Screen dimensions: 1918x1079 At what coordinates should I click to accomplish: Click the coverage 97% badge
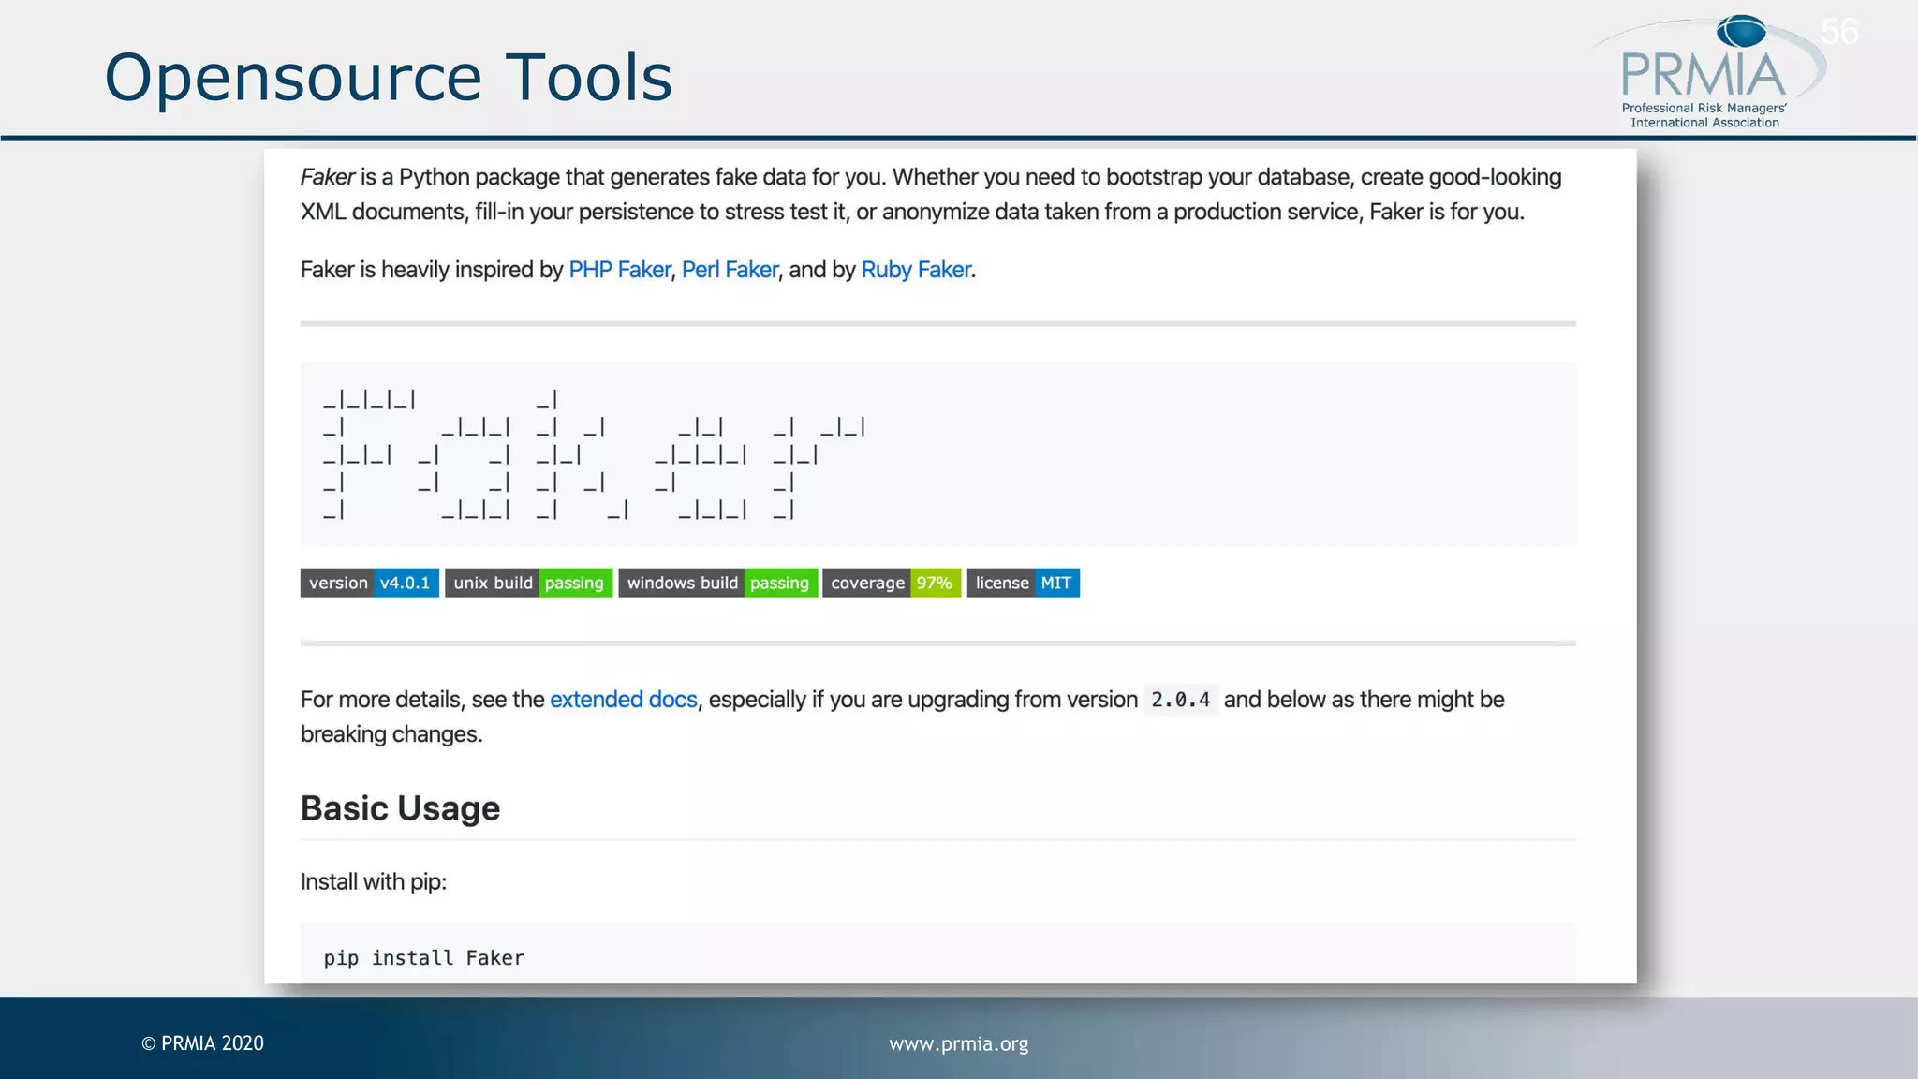891,583
